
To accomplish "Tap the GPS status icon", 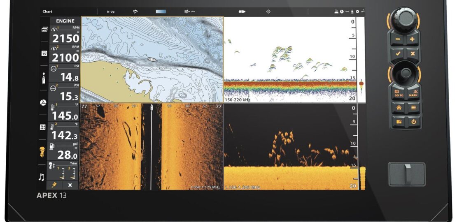I will point(363,12).
